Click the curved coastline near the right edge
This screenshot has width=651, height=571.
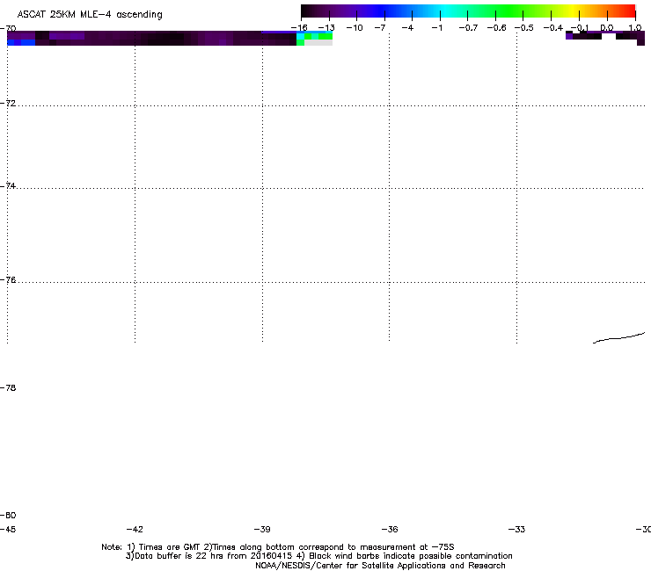coord(619,338)
